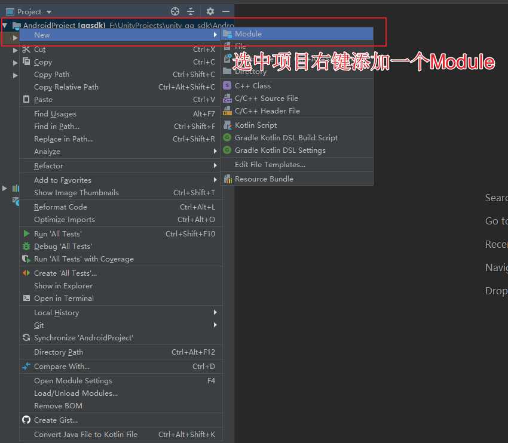Click the Select Opened File target icon
Image resolution: width=508 pixels, height=443 pixels.
(175, 11)
